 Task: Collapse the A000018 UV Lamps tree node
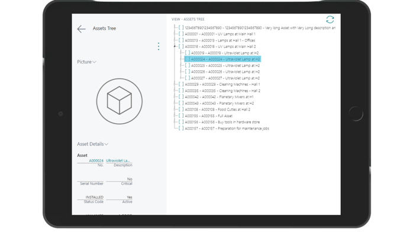click(x=175, y=46)
